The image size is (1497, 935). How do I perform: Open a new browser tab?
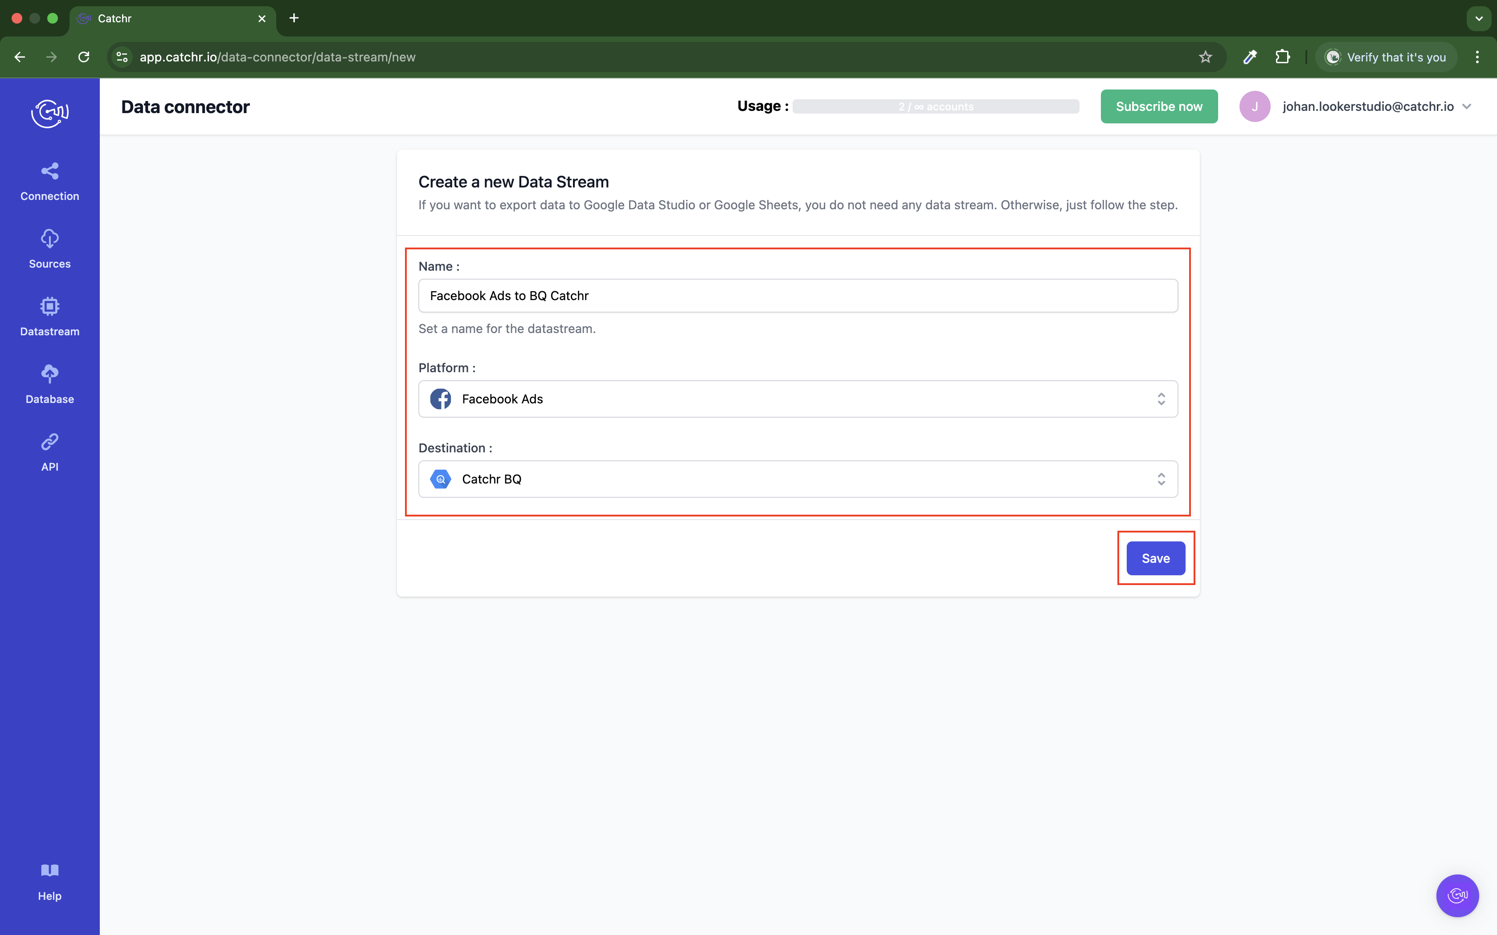[294, 18]
